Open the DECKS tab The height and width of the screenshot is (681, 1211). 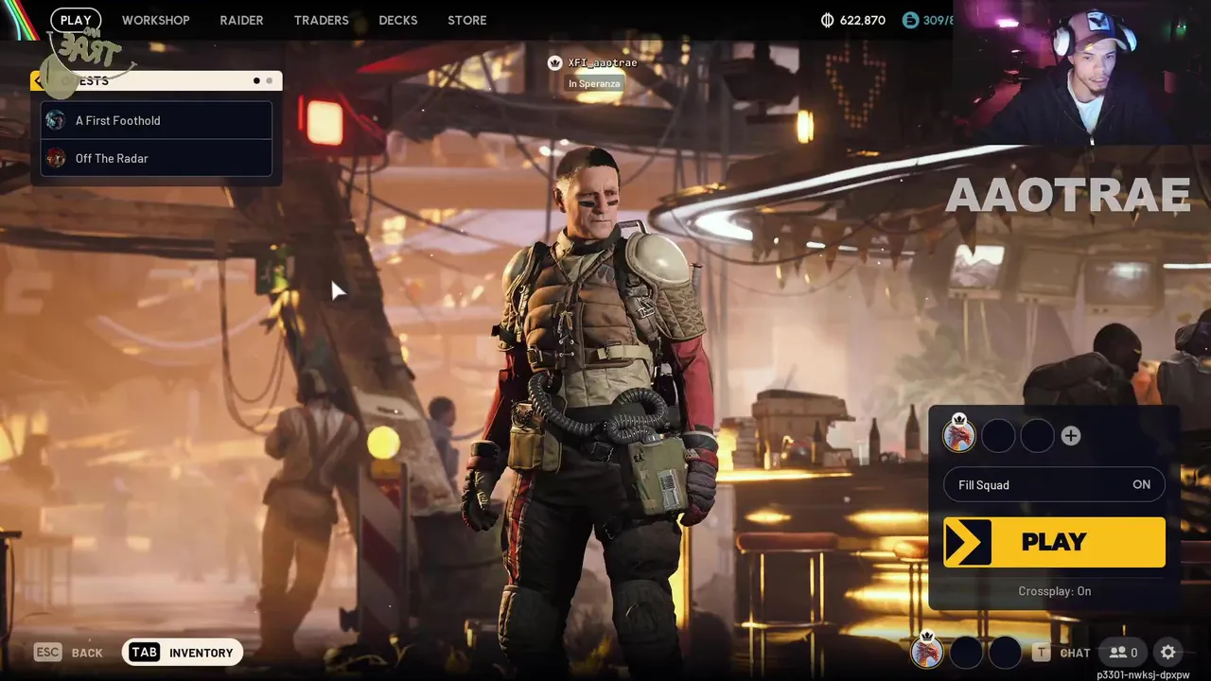[398, 20]
